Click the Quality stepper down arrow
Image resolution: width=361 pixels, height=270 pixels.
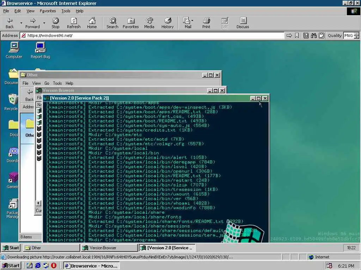point(356,37)
